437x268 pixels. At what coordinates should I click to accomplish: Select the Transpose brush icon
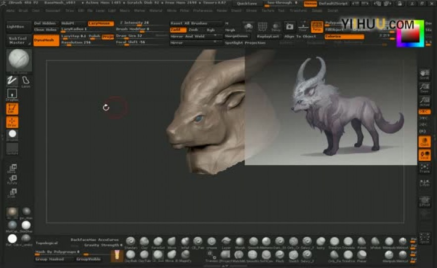coord(212,256)
